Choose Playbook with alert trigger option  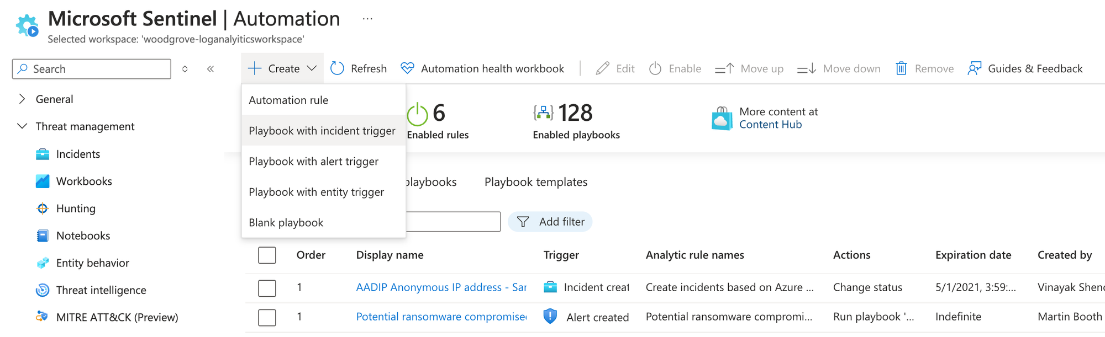point(313,162)
